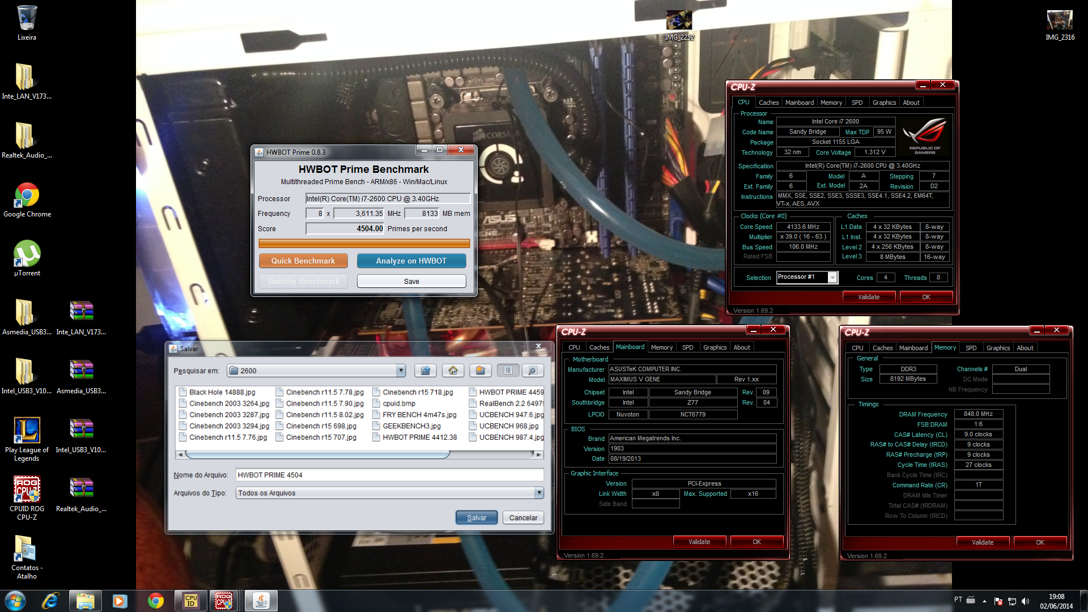This screenshot has width=1088, height=612.
Task: Click the Save button in HWBOT Prime
Action: [411, 281]
